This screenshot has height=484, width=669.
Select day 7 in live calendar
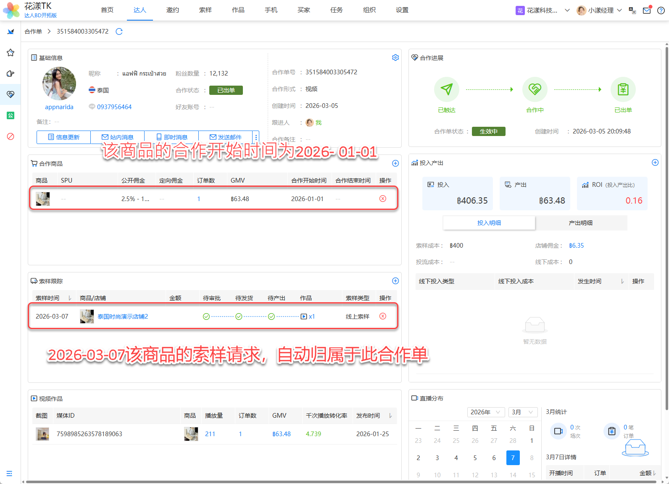click(x=513, y=458)
